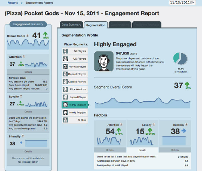The image size is (202, 171).
Task: Show help for Attention factor
Action: click(x=121, y=124)
